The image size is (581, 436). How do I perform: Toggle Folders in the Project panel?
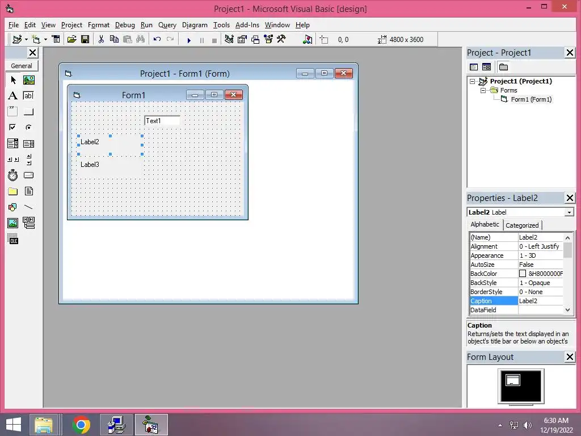coord(504,67)
